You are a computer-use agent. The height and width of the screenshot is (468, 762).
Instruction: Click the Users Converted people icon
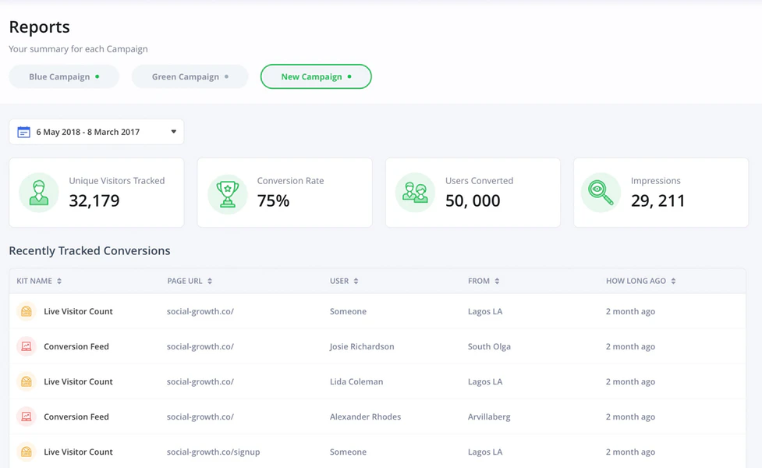(x=415, y=193)
